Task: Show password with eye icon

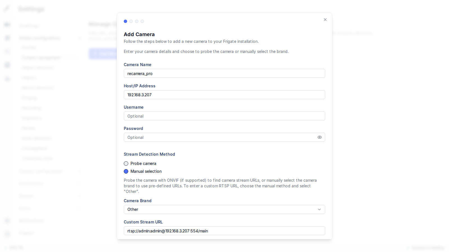Action: tap(320, 137)
